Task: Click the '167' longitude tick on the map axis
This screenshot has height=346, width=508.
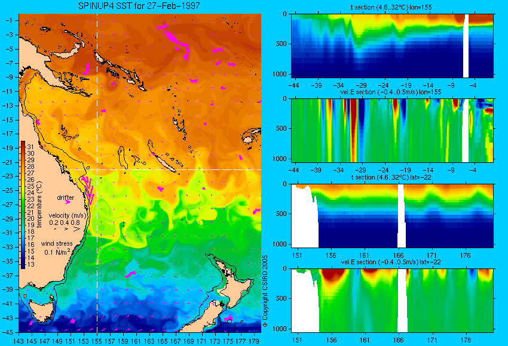Action: [175, 341]
